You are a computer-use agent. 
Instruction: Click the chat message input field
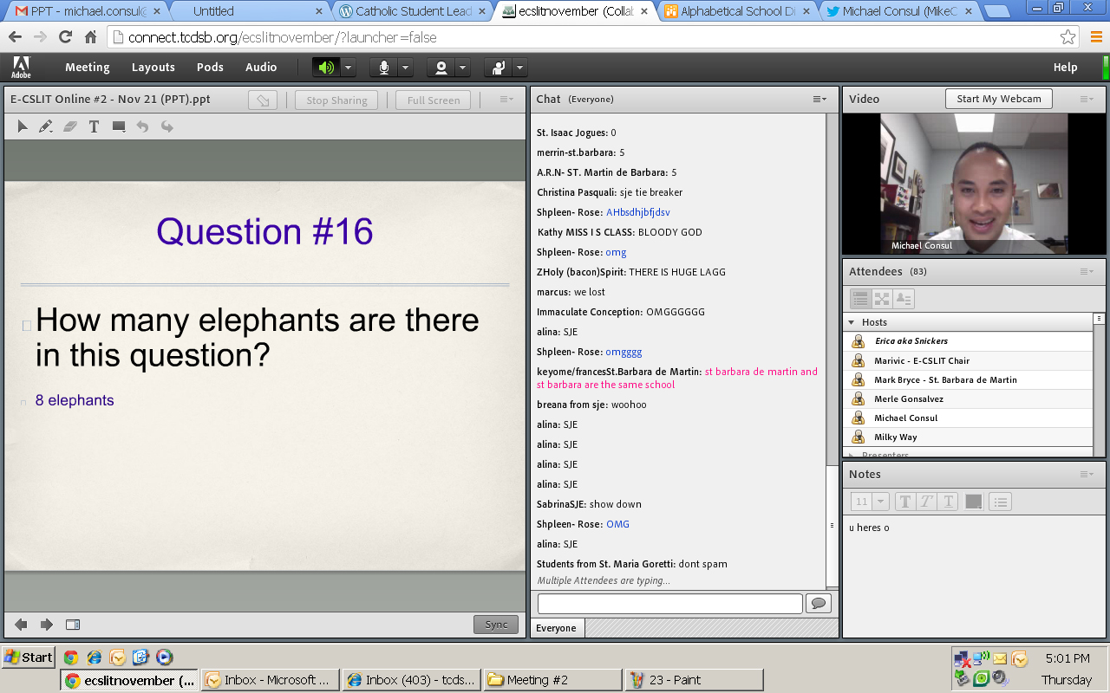[669, 604]
